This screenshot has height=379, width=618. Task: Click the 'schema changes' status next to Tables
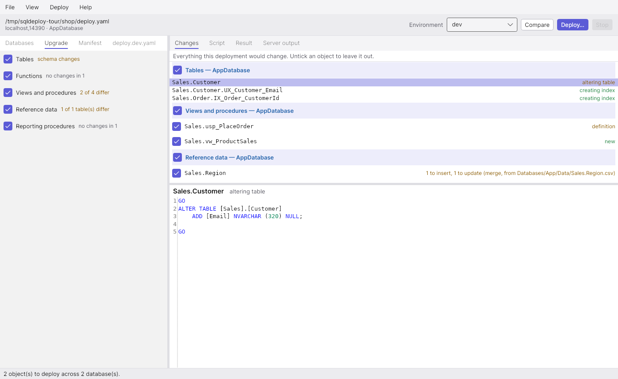[x=59, y=59]
